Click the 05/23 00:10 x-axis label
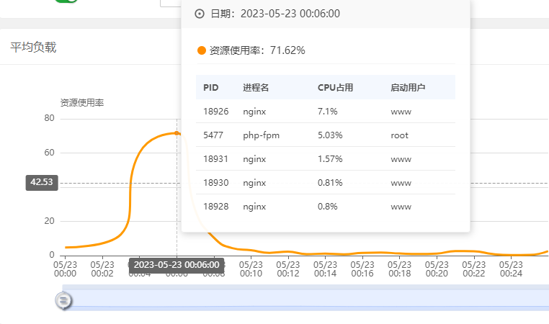The width and height of the screenshot is (549, 324). (x=251, y=269)
